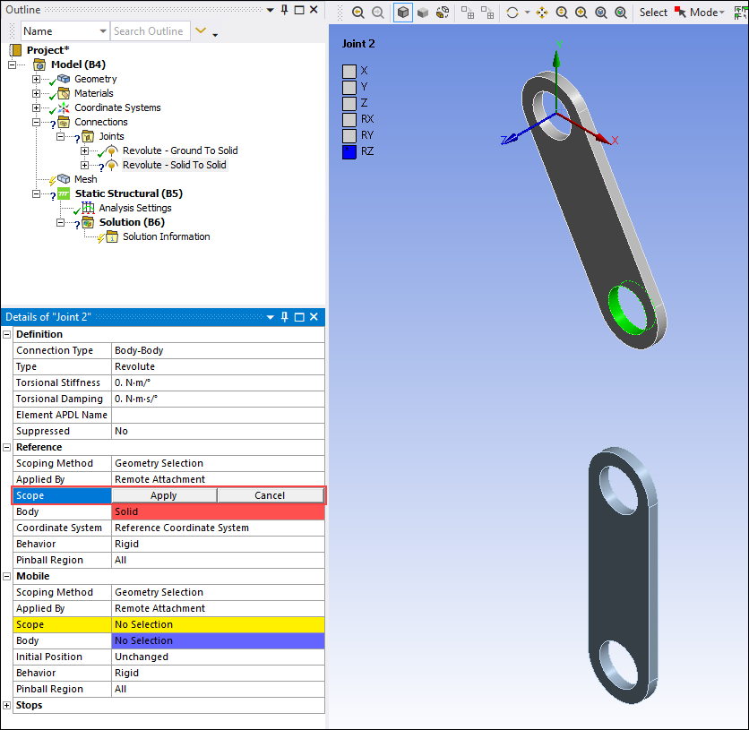Toggle the Z degree of freedom box
The height and width of the screenshot is (730, 749).
[x=349, y=103]
